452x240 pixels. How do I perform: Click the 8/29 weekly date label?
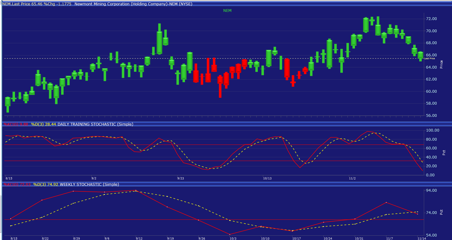pos(77,238)
